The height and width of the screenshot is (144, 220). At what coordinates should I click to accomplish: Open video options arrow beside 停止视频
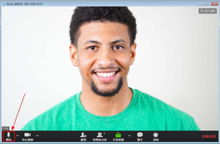tap(37, 136)
